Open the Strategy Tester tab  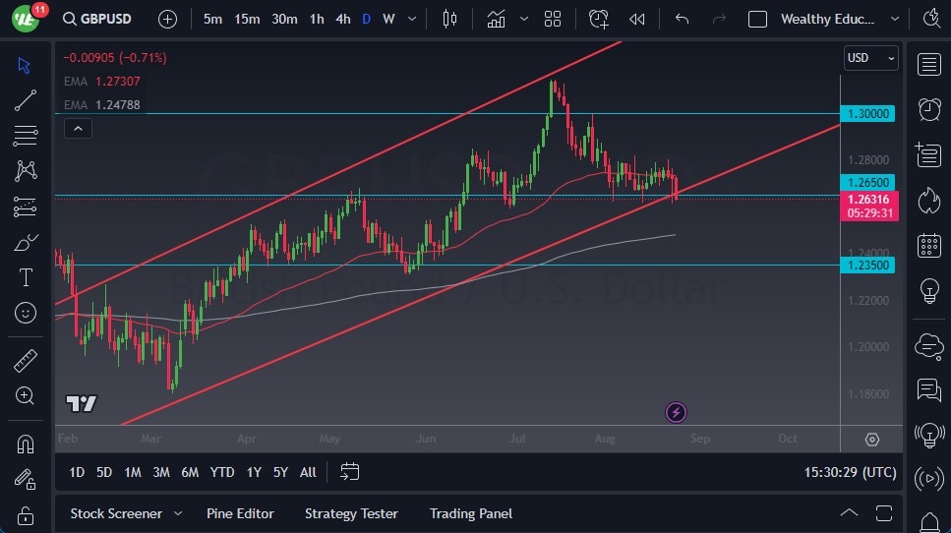(x=351, y=513)
